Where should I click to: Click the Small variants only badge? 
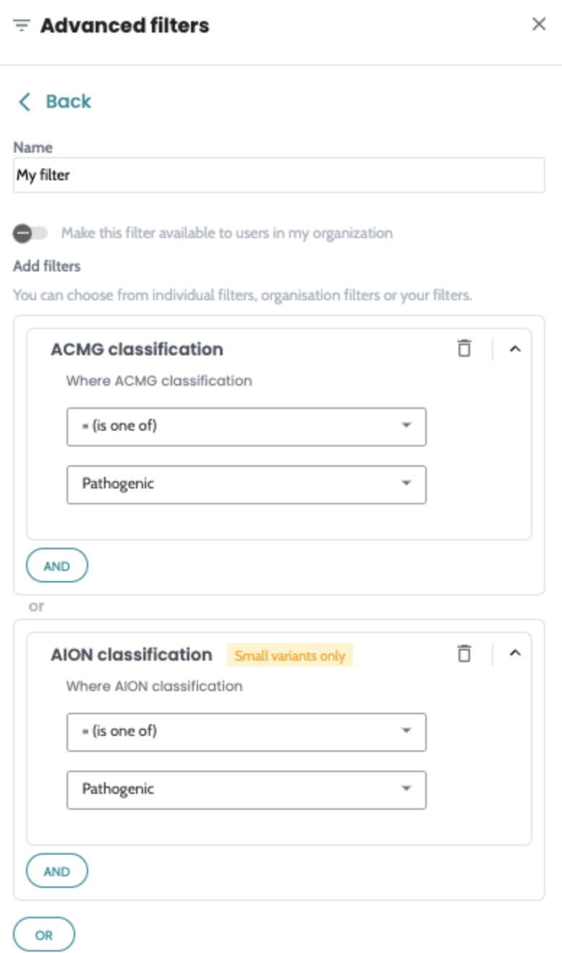(x=289, y=656)
